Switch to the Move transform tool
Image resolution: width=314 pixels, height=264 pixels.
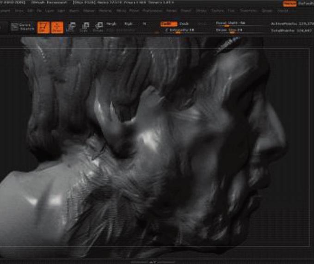[x=71, y=28]
